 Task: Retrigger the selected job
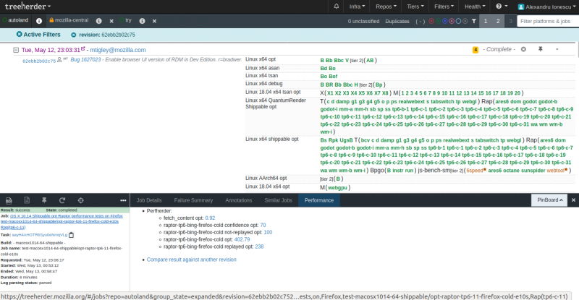click(62, 200)
